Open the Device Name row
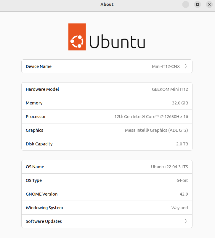The width and height of the screenshot is (215, 238). click(x=107, y=66)
